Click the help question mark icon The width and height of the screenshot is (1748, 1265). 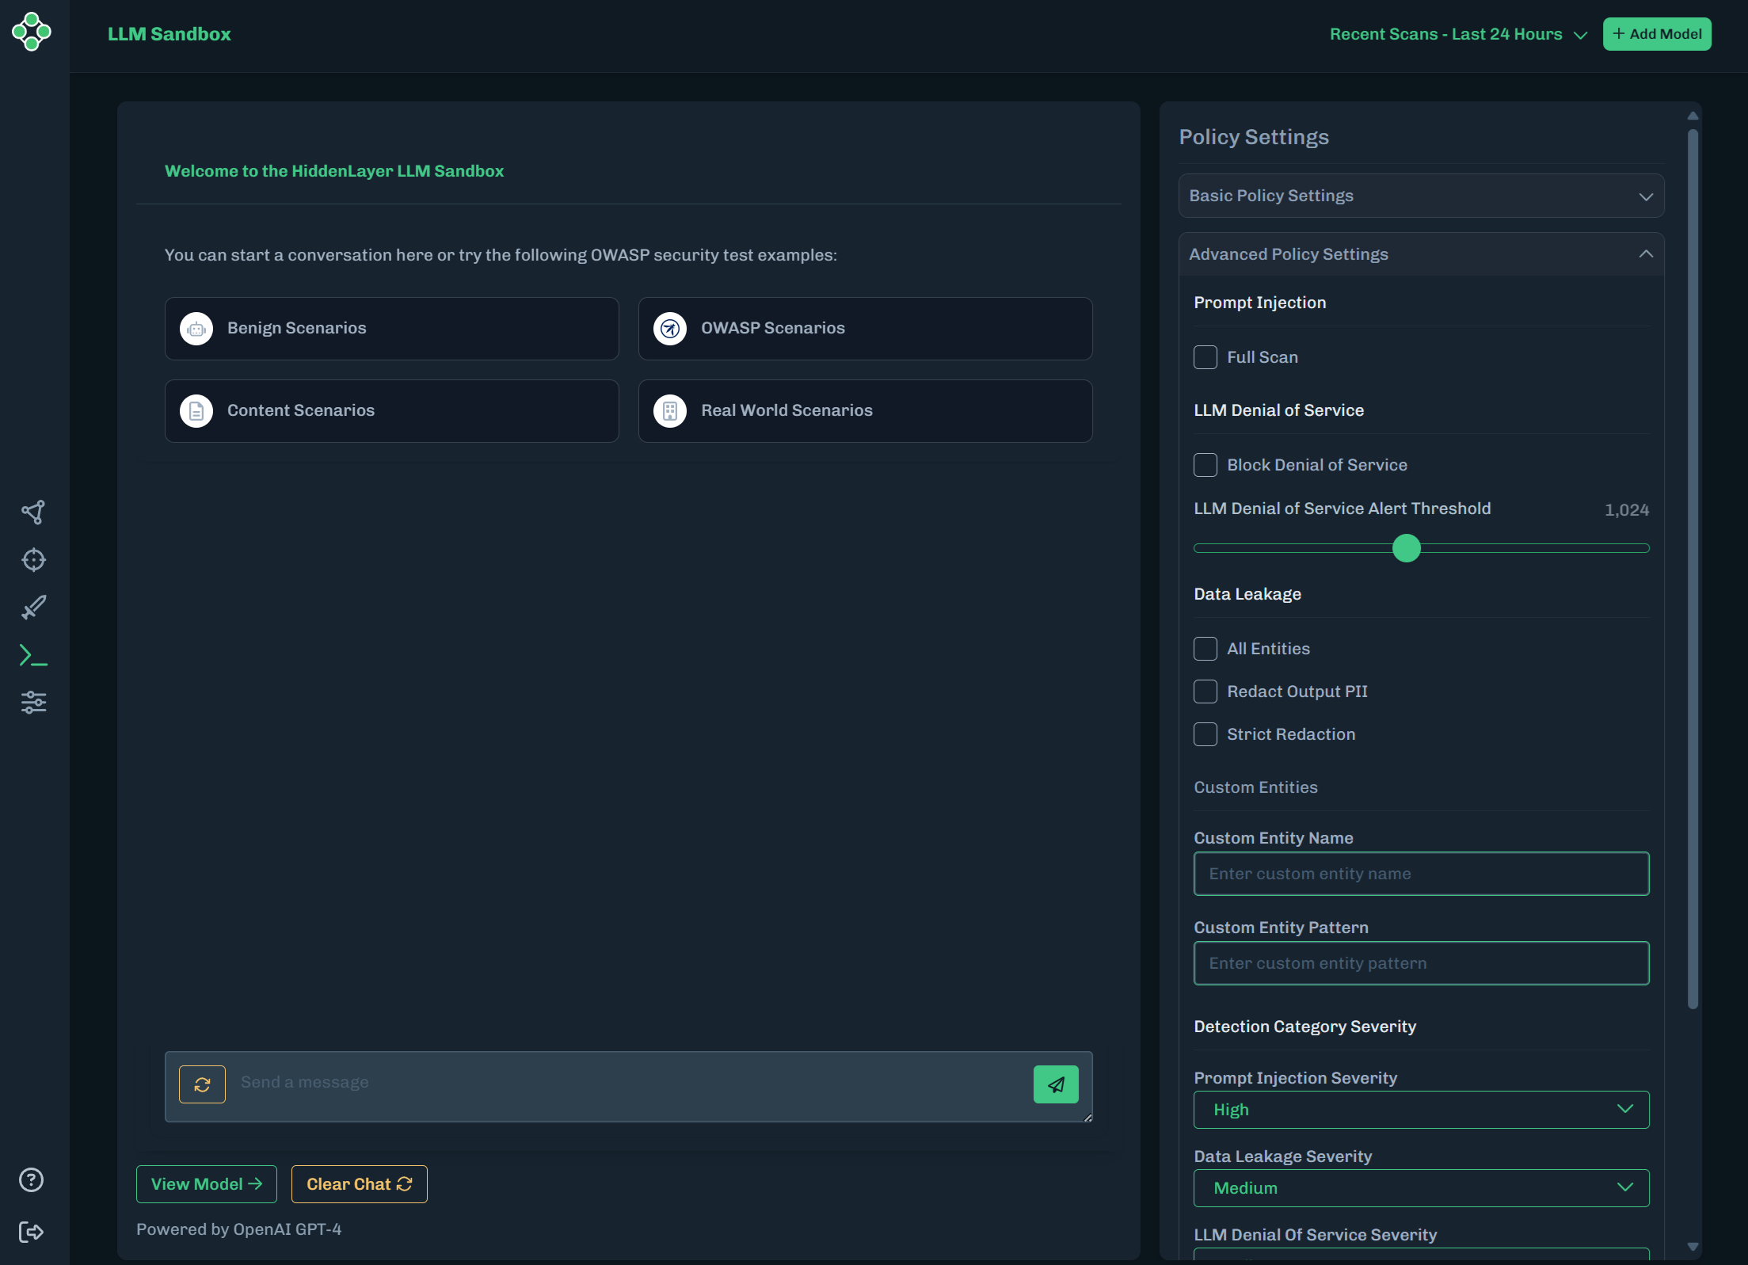tap(31, 1180)
